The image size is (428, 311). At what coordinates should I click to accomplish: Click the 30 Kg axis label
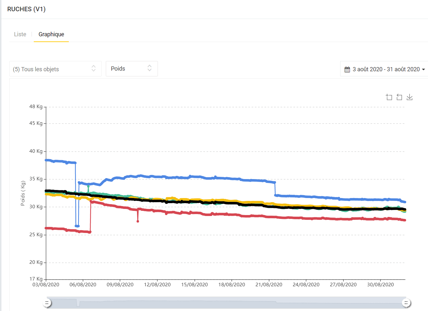tap(36, 207)
